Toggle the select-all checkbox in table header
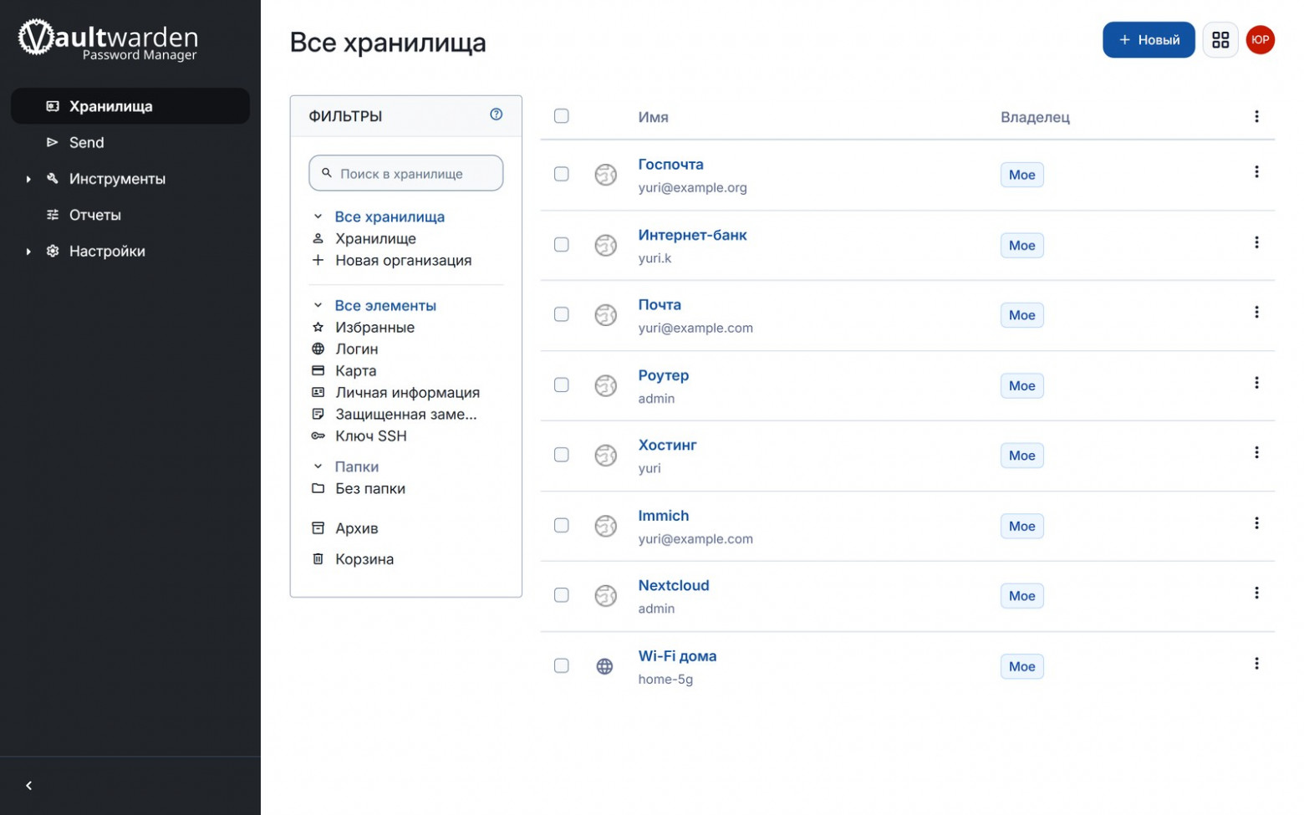Screen dimensions: 1304x815 561,116
